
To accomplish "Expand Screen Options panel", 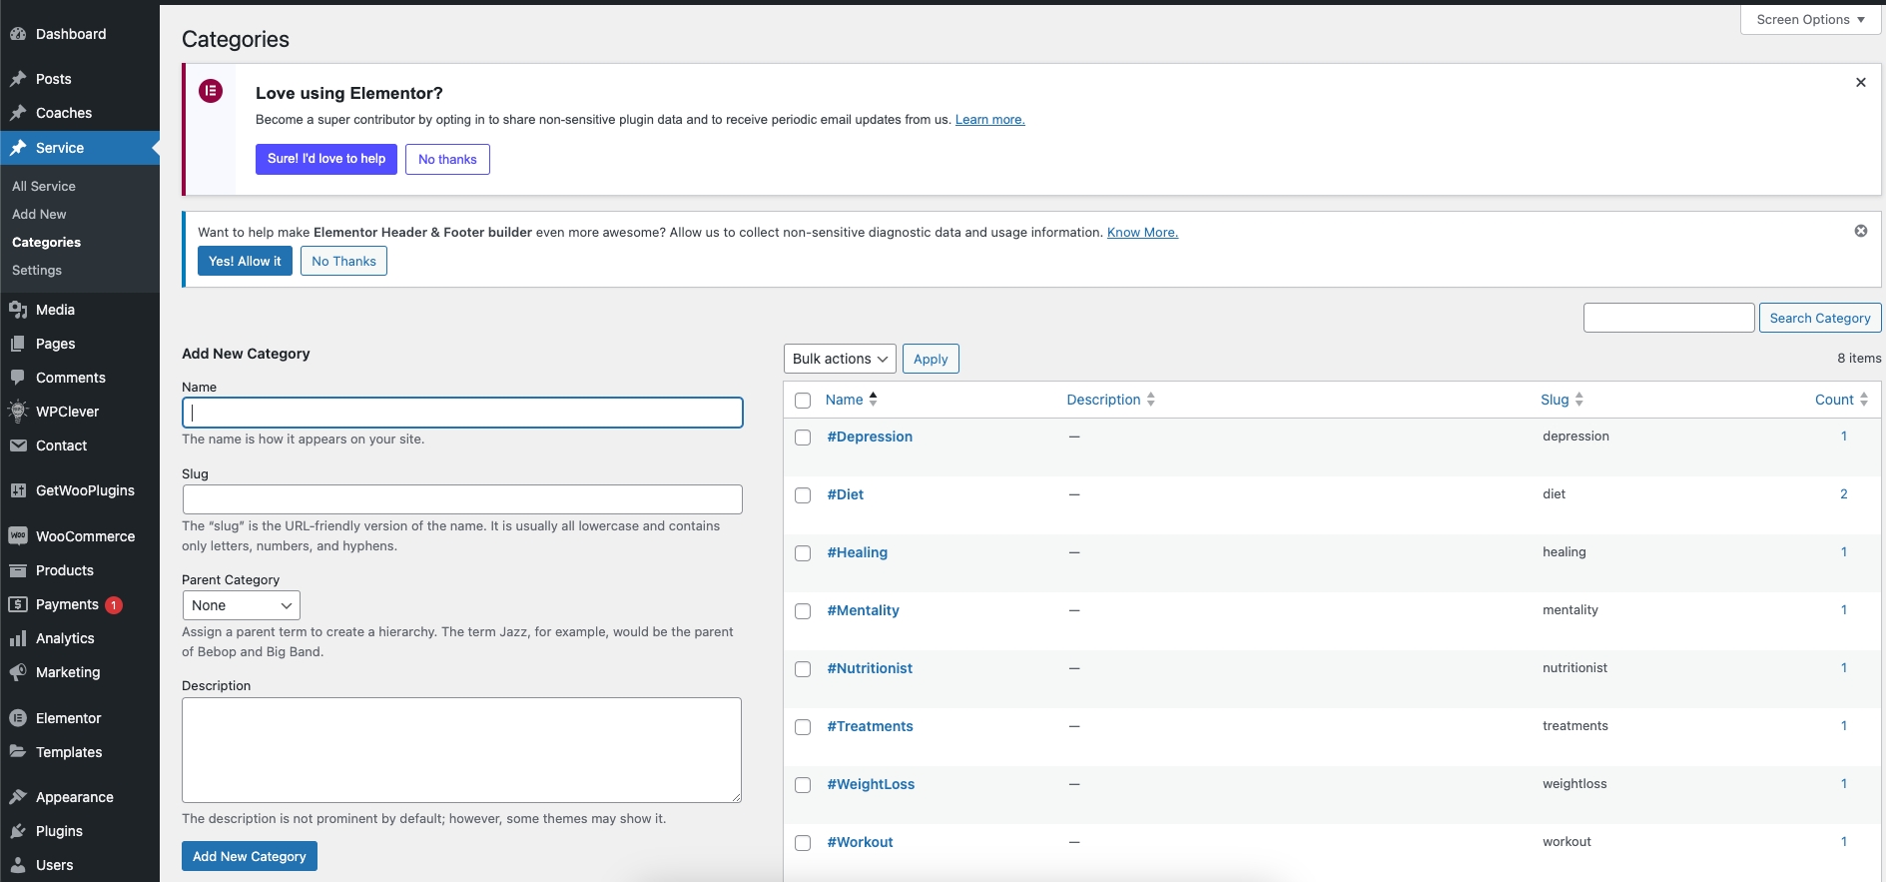I will point(1810,20).
